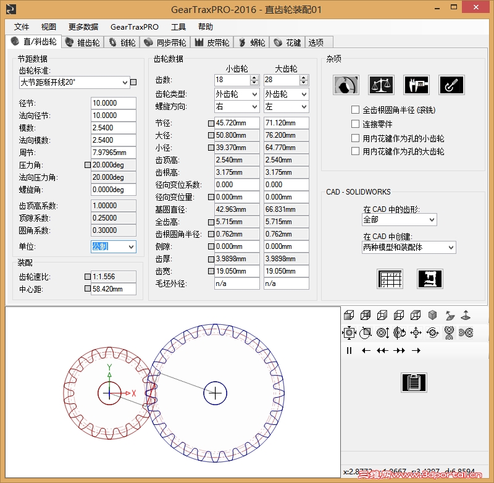The image size is (494, 483).
Task: Switch to the 蜗轮 tab
Action: pyautogui.click(x=252, y=42)
